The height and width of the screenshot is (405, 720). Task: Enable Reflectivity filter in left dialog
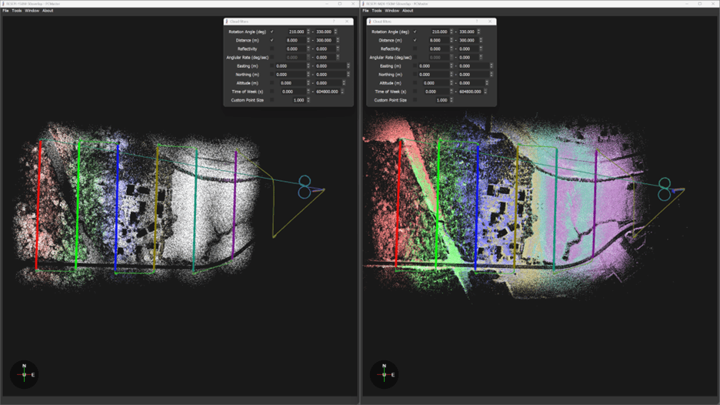(x=272, y=49)
